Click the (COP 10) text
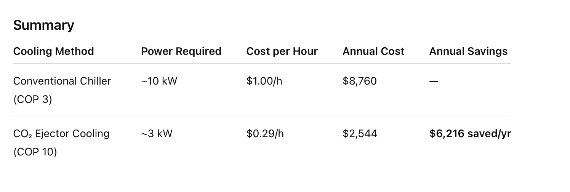This screenshot has height=192, width=570. coord(35,152)
